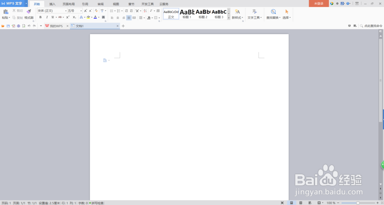Click the sort (A-Z) icon
Viewport: 384px width, 205px height.
(x=145, y=11)
